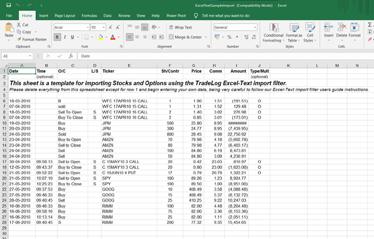374x239 pixels.
Task: Click the Format Painter brush icon
Action: [x=19, y=39]
